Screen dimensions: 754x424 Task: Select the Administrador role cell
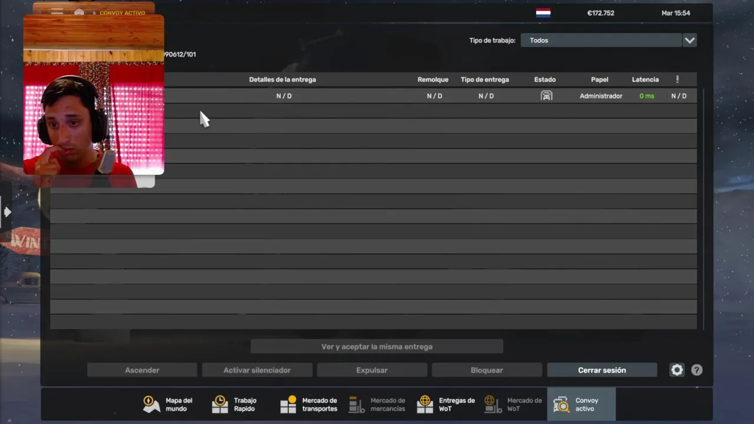tap(601, 96)
